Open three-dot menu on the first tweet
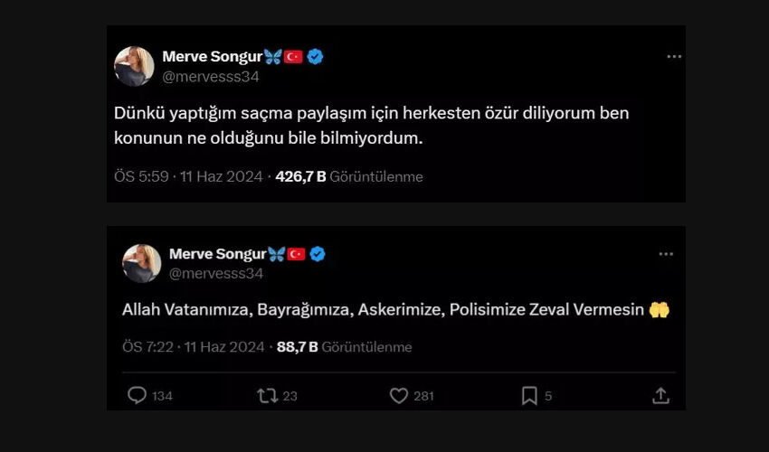The image size is (769, 452). 674,56
